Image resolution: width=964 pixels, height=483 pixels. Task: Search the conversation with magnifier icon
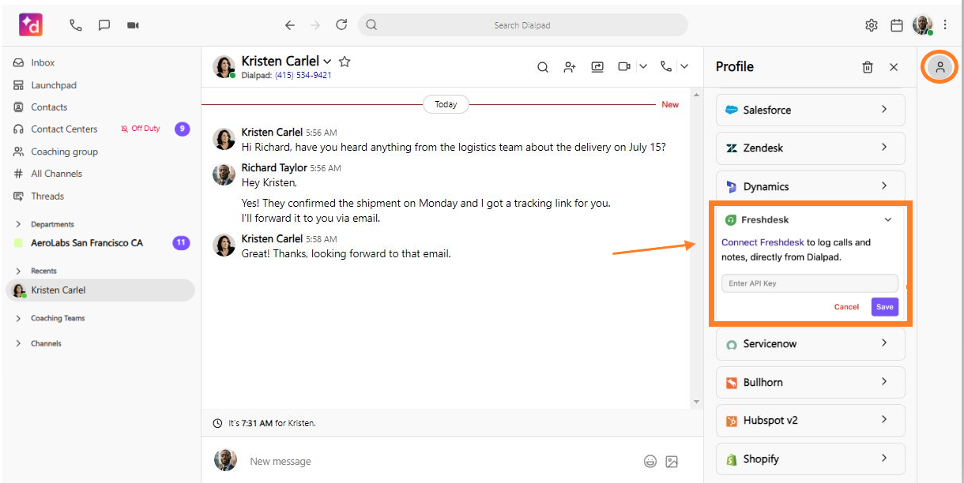coord(543,67)
